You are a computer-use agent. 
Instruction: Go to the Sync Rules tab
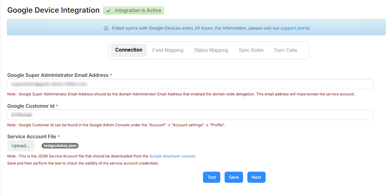pyautogui.click(x=251, y=50)
